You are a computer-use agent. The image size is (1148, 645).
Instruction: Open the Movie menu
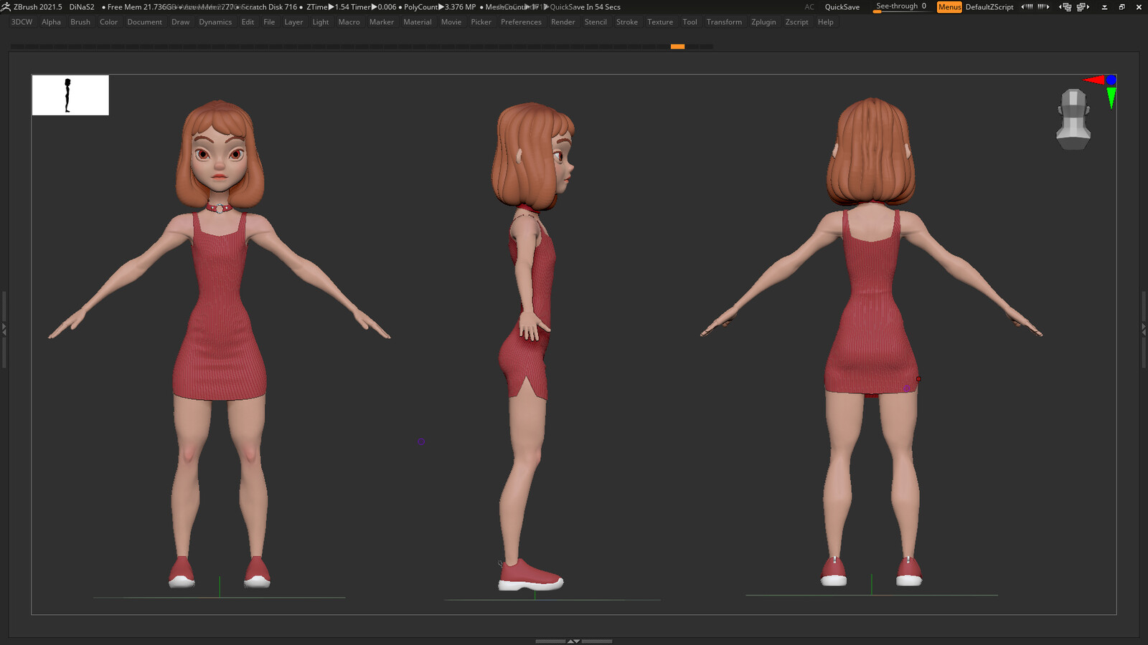click(x=451, y=22)
